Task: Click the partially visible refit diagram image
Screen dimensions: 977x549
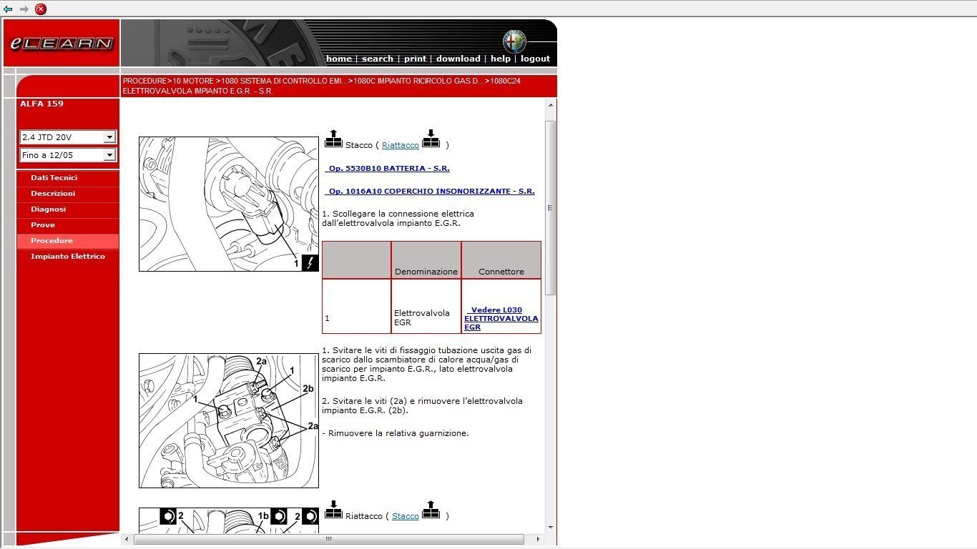Action: [x=229, y=520]
